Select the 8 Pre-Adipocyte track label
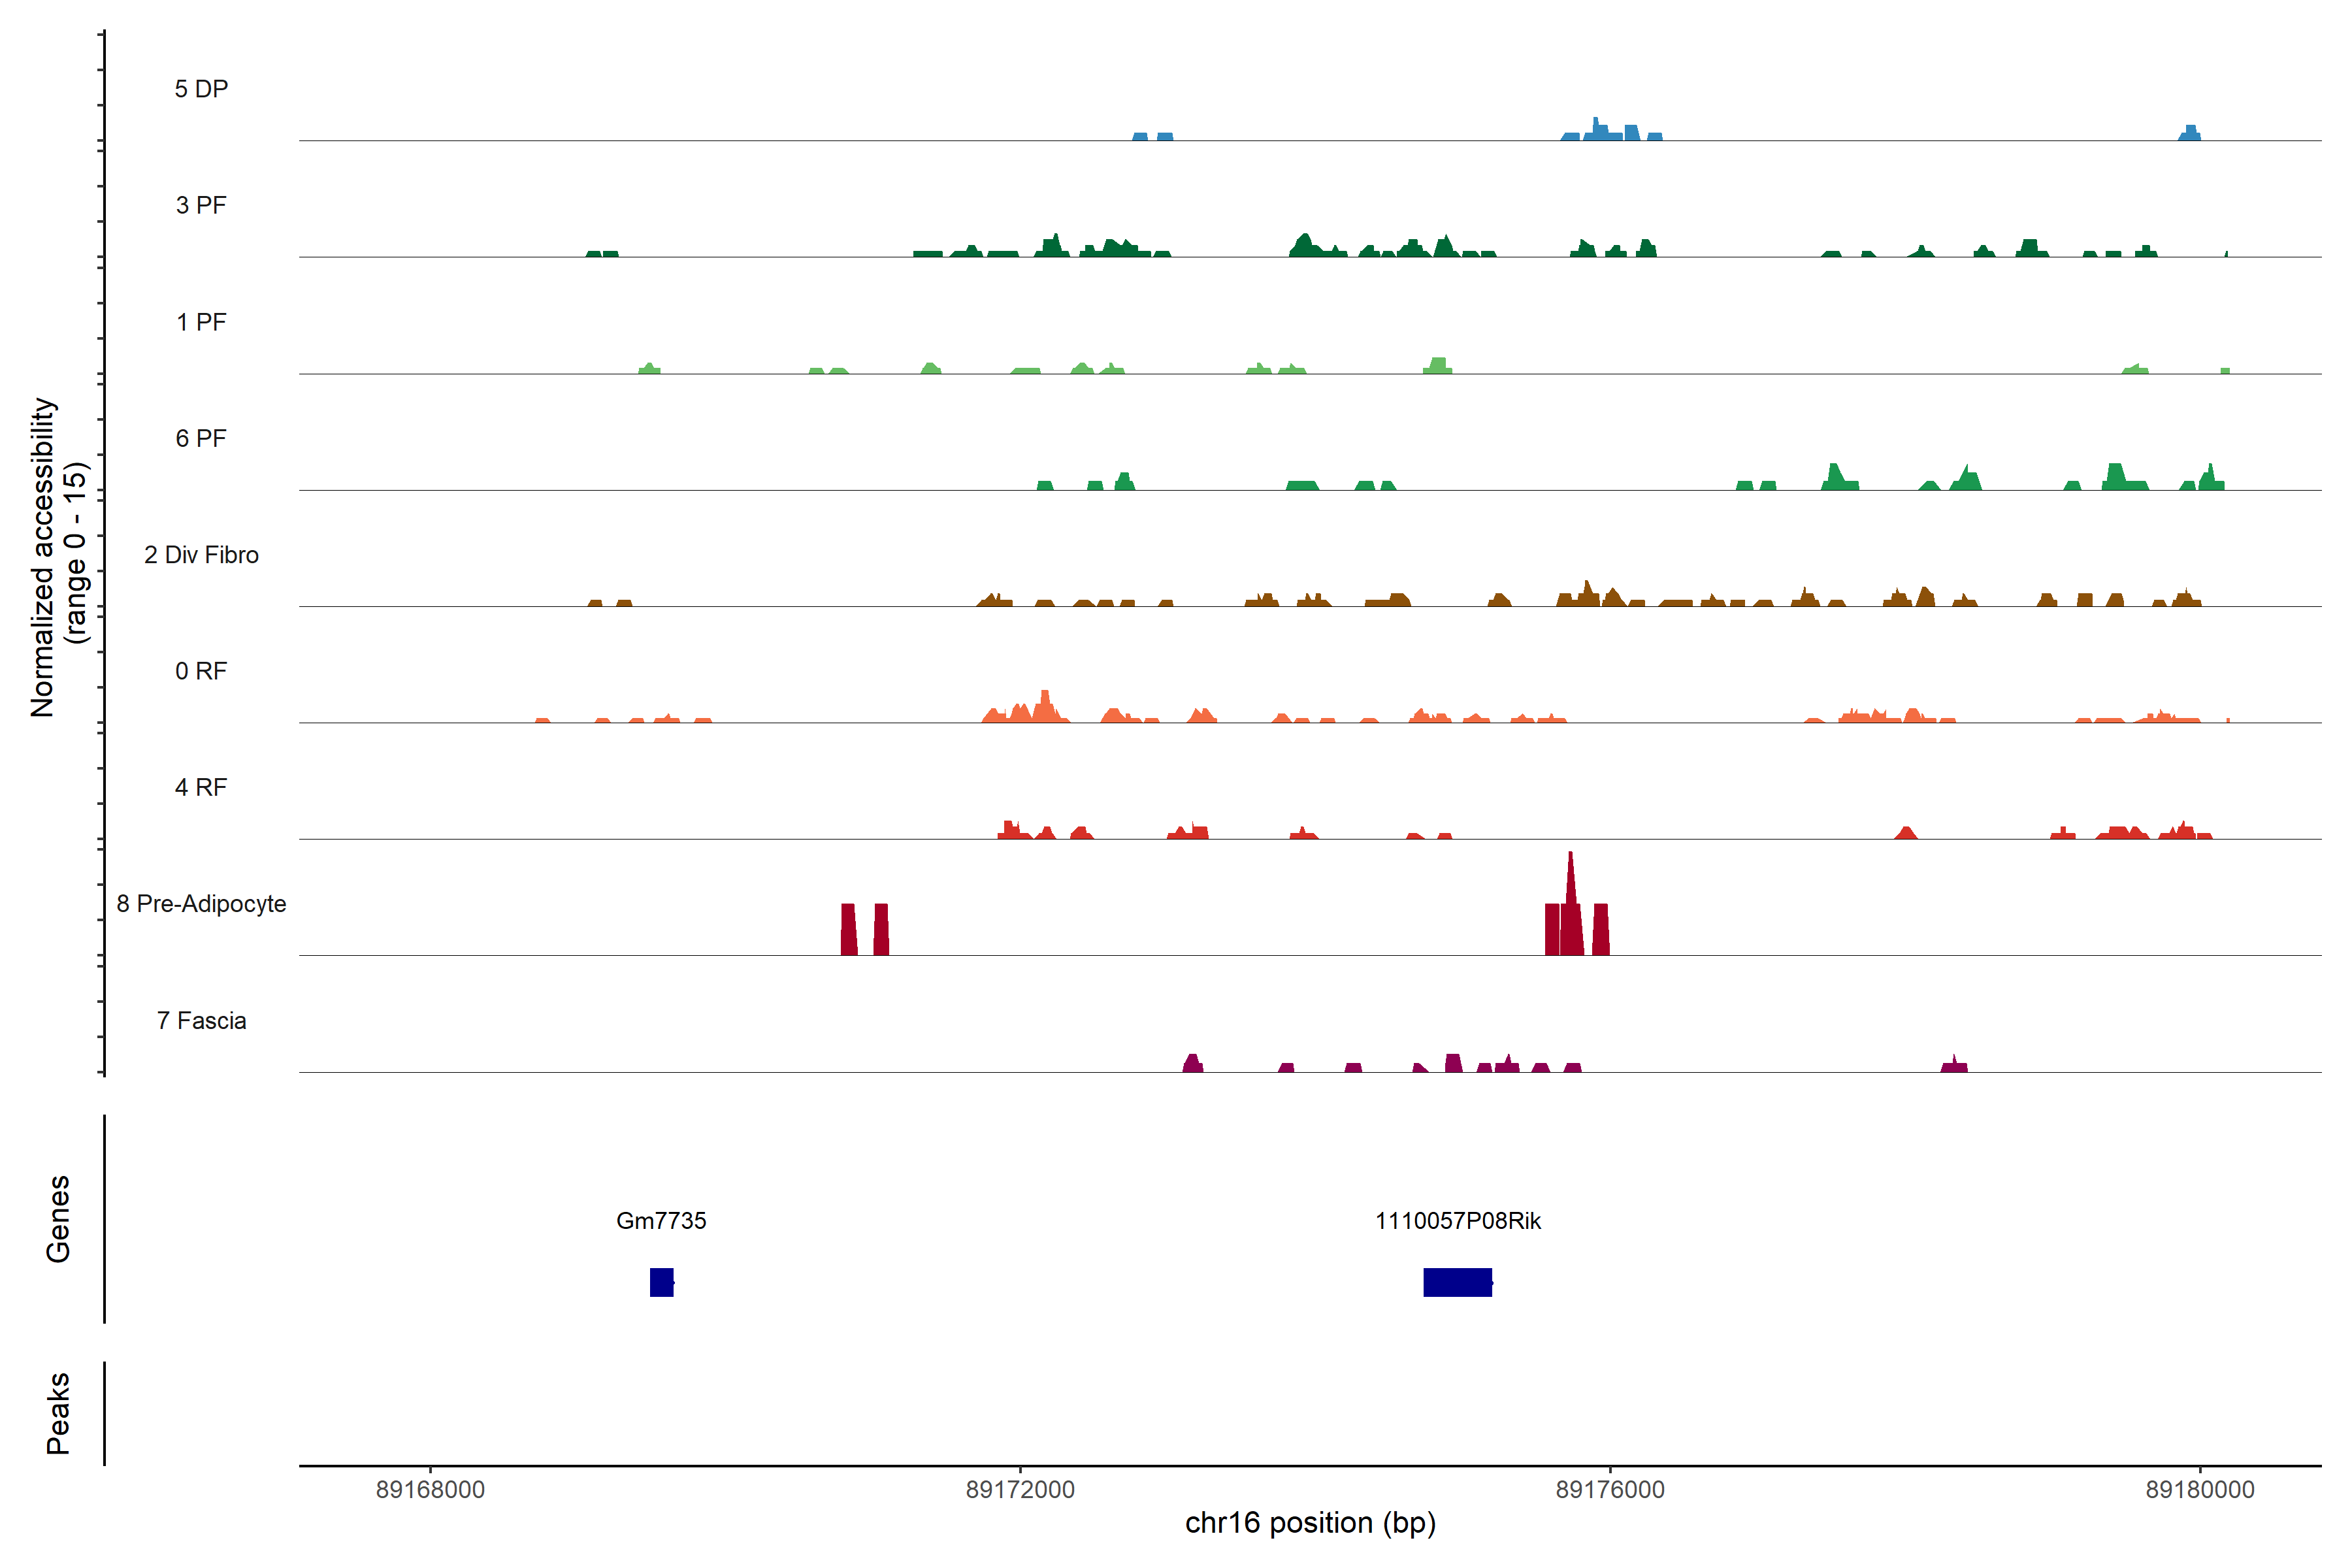Viewport: 2352px width, 1568px height. 201,904
